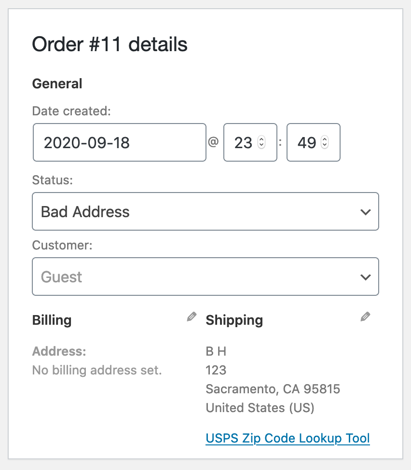
Task: Click the Shipping edit pencil icon
Action: point(365,317)
